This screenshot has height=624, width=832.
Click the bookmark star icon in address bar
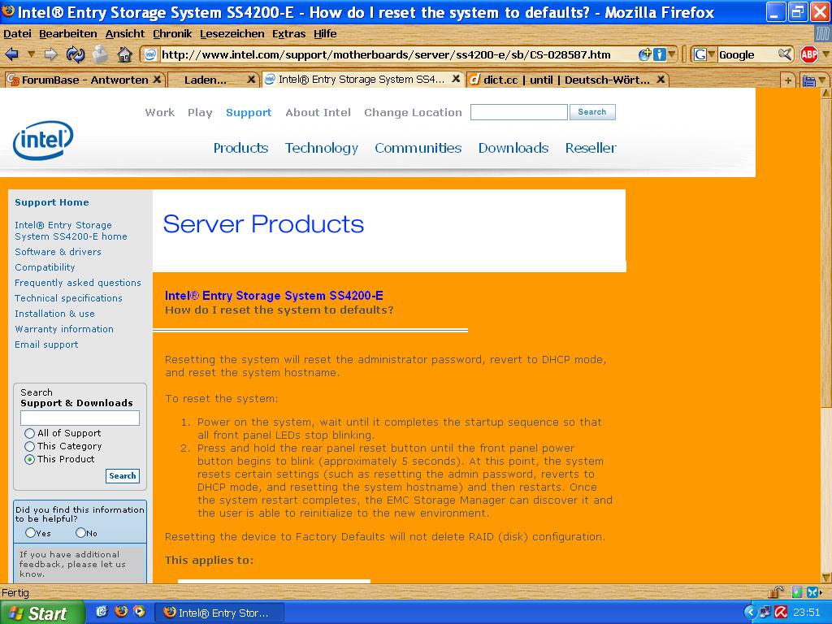coord(645,54)
